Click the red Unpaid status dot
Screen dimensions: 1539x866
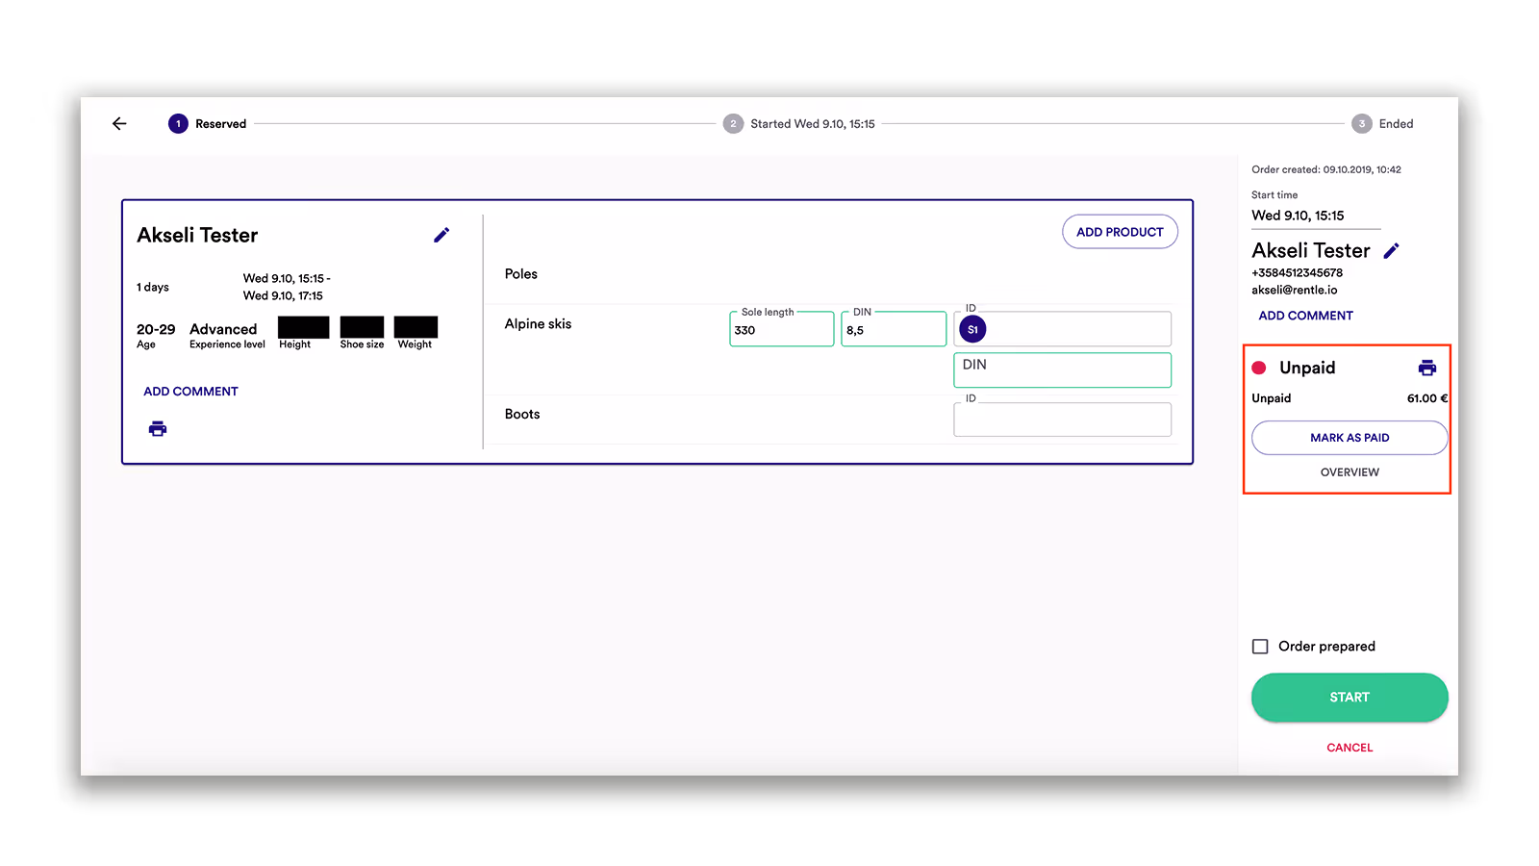[x=1260, y=367]
